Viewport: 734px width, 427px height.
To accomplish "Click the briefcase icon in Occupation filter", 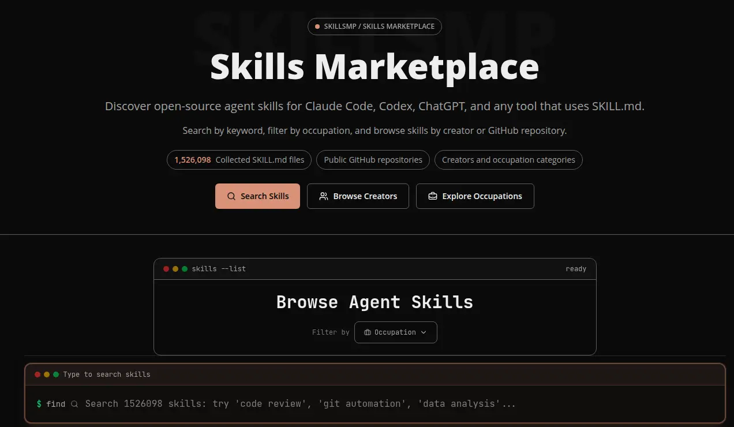I will [x=368, y=332].
